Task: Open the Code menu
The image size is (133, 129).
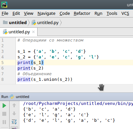Action: pyautogui.click(x=65, y=14)
